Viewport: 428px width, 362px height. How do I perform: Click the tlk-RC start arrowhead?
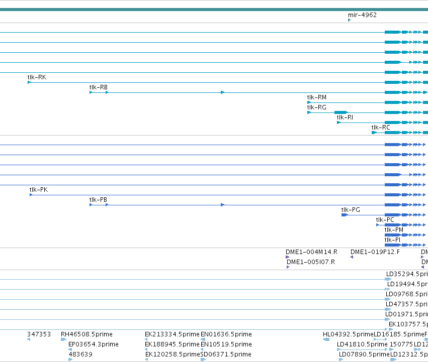pos(374,133)
